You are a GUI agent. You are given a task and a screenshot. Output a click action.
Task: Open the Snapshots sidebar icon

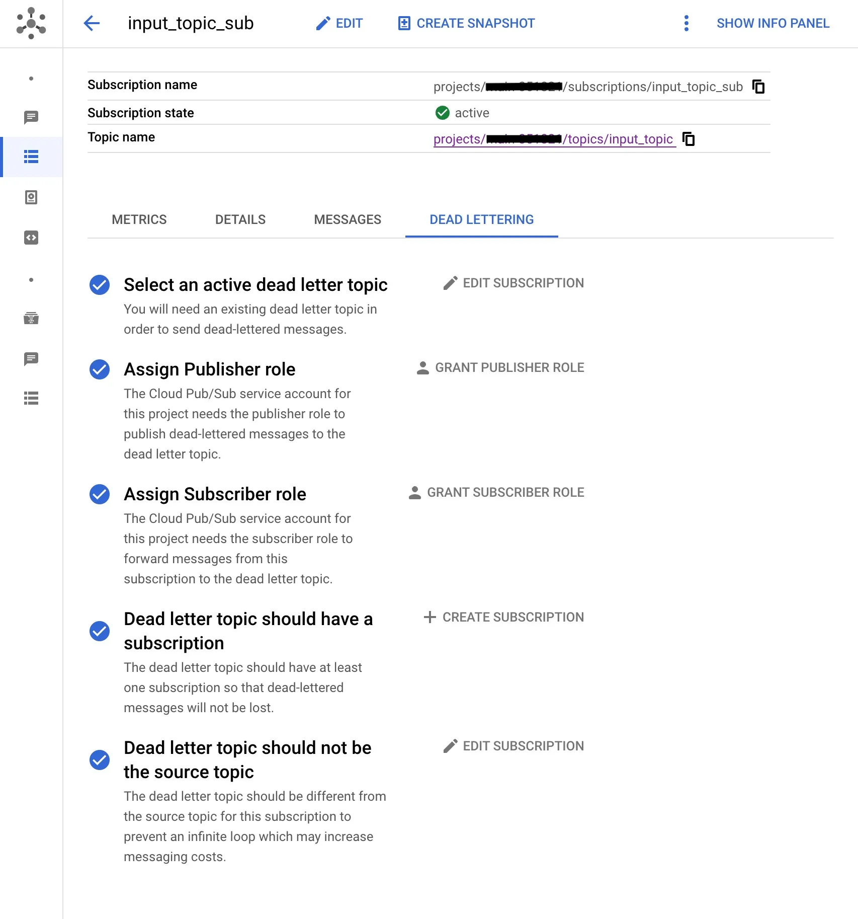(x=31, y=197)
